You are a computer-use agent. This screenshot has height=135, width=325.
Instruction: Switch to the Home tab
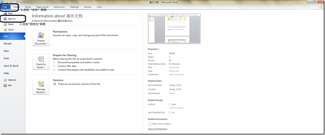(x=17, y=7)
